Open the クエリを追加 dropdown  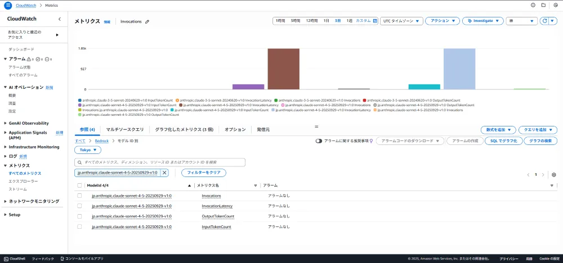click(538, 130)
